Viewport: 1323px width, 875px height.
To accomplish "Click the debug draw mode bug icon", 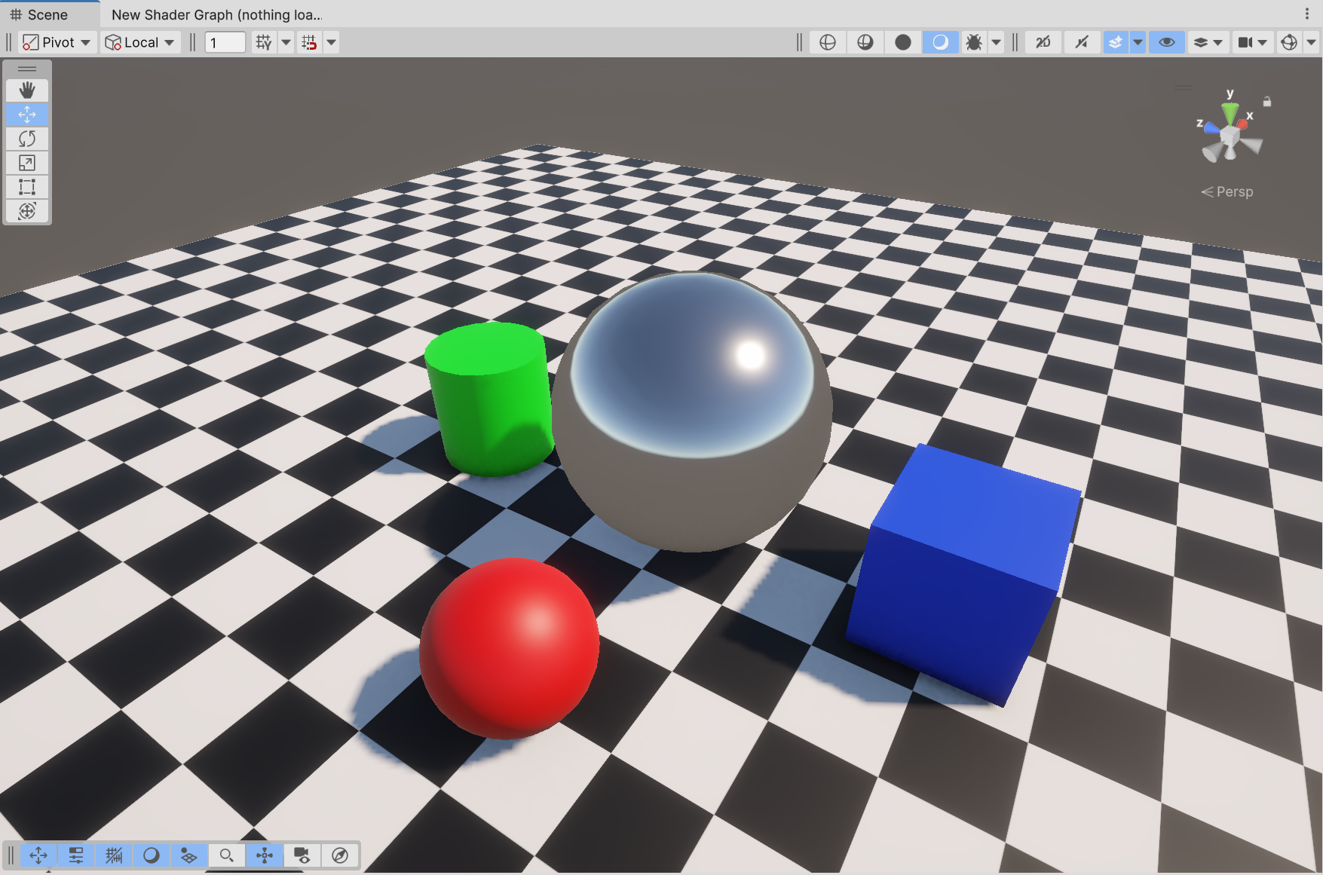I will coord(974,42).
